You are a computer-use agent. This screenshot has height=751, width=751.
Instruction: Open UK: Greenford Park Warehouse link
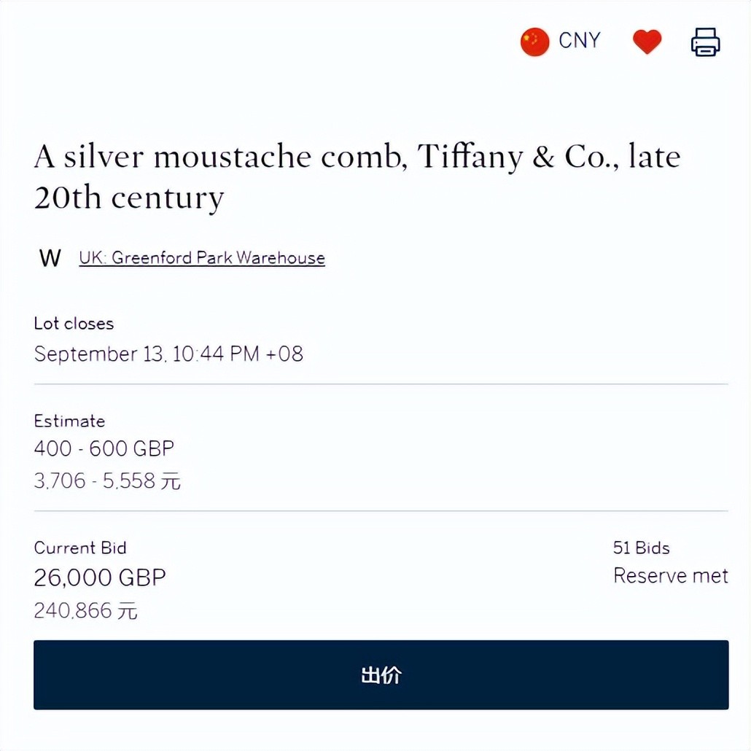202,258
